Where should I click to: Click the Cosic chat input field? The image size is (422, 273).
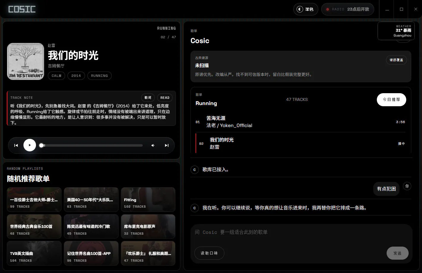pos(301,232)
